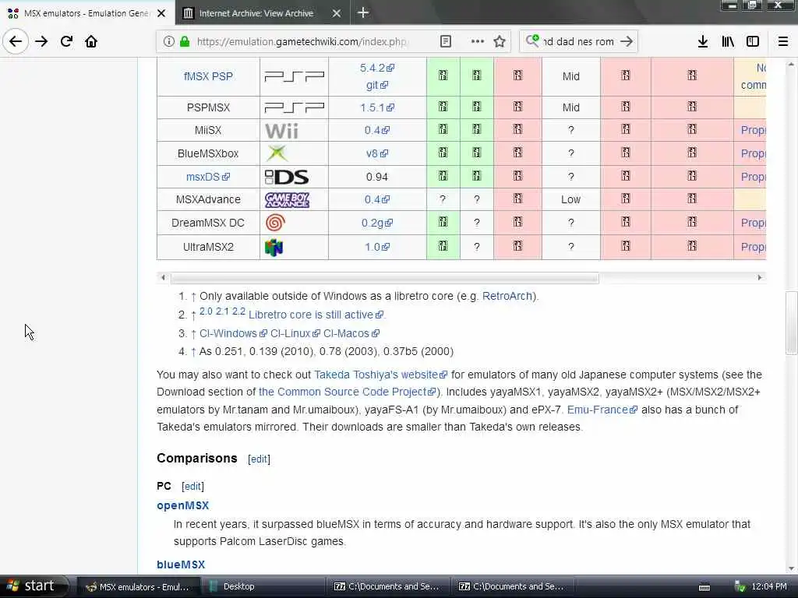
Task: Click the Xbox logo in BlueMSXbox row
Action: pos(277,153)
